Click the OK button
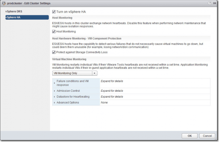The image size is (219, 142). [x=189, y=136]
